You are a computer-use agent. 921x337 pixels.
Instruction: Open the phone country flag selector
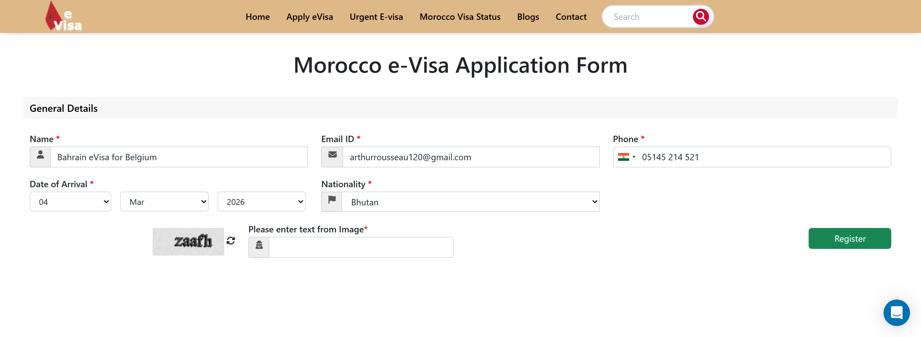click(x=626, y=157)
